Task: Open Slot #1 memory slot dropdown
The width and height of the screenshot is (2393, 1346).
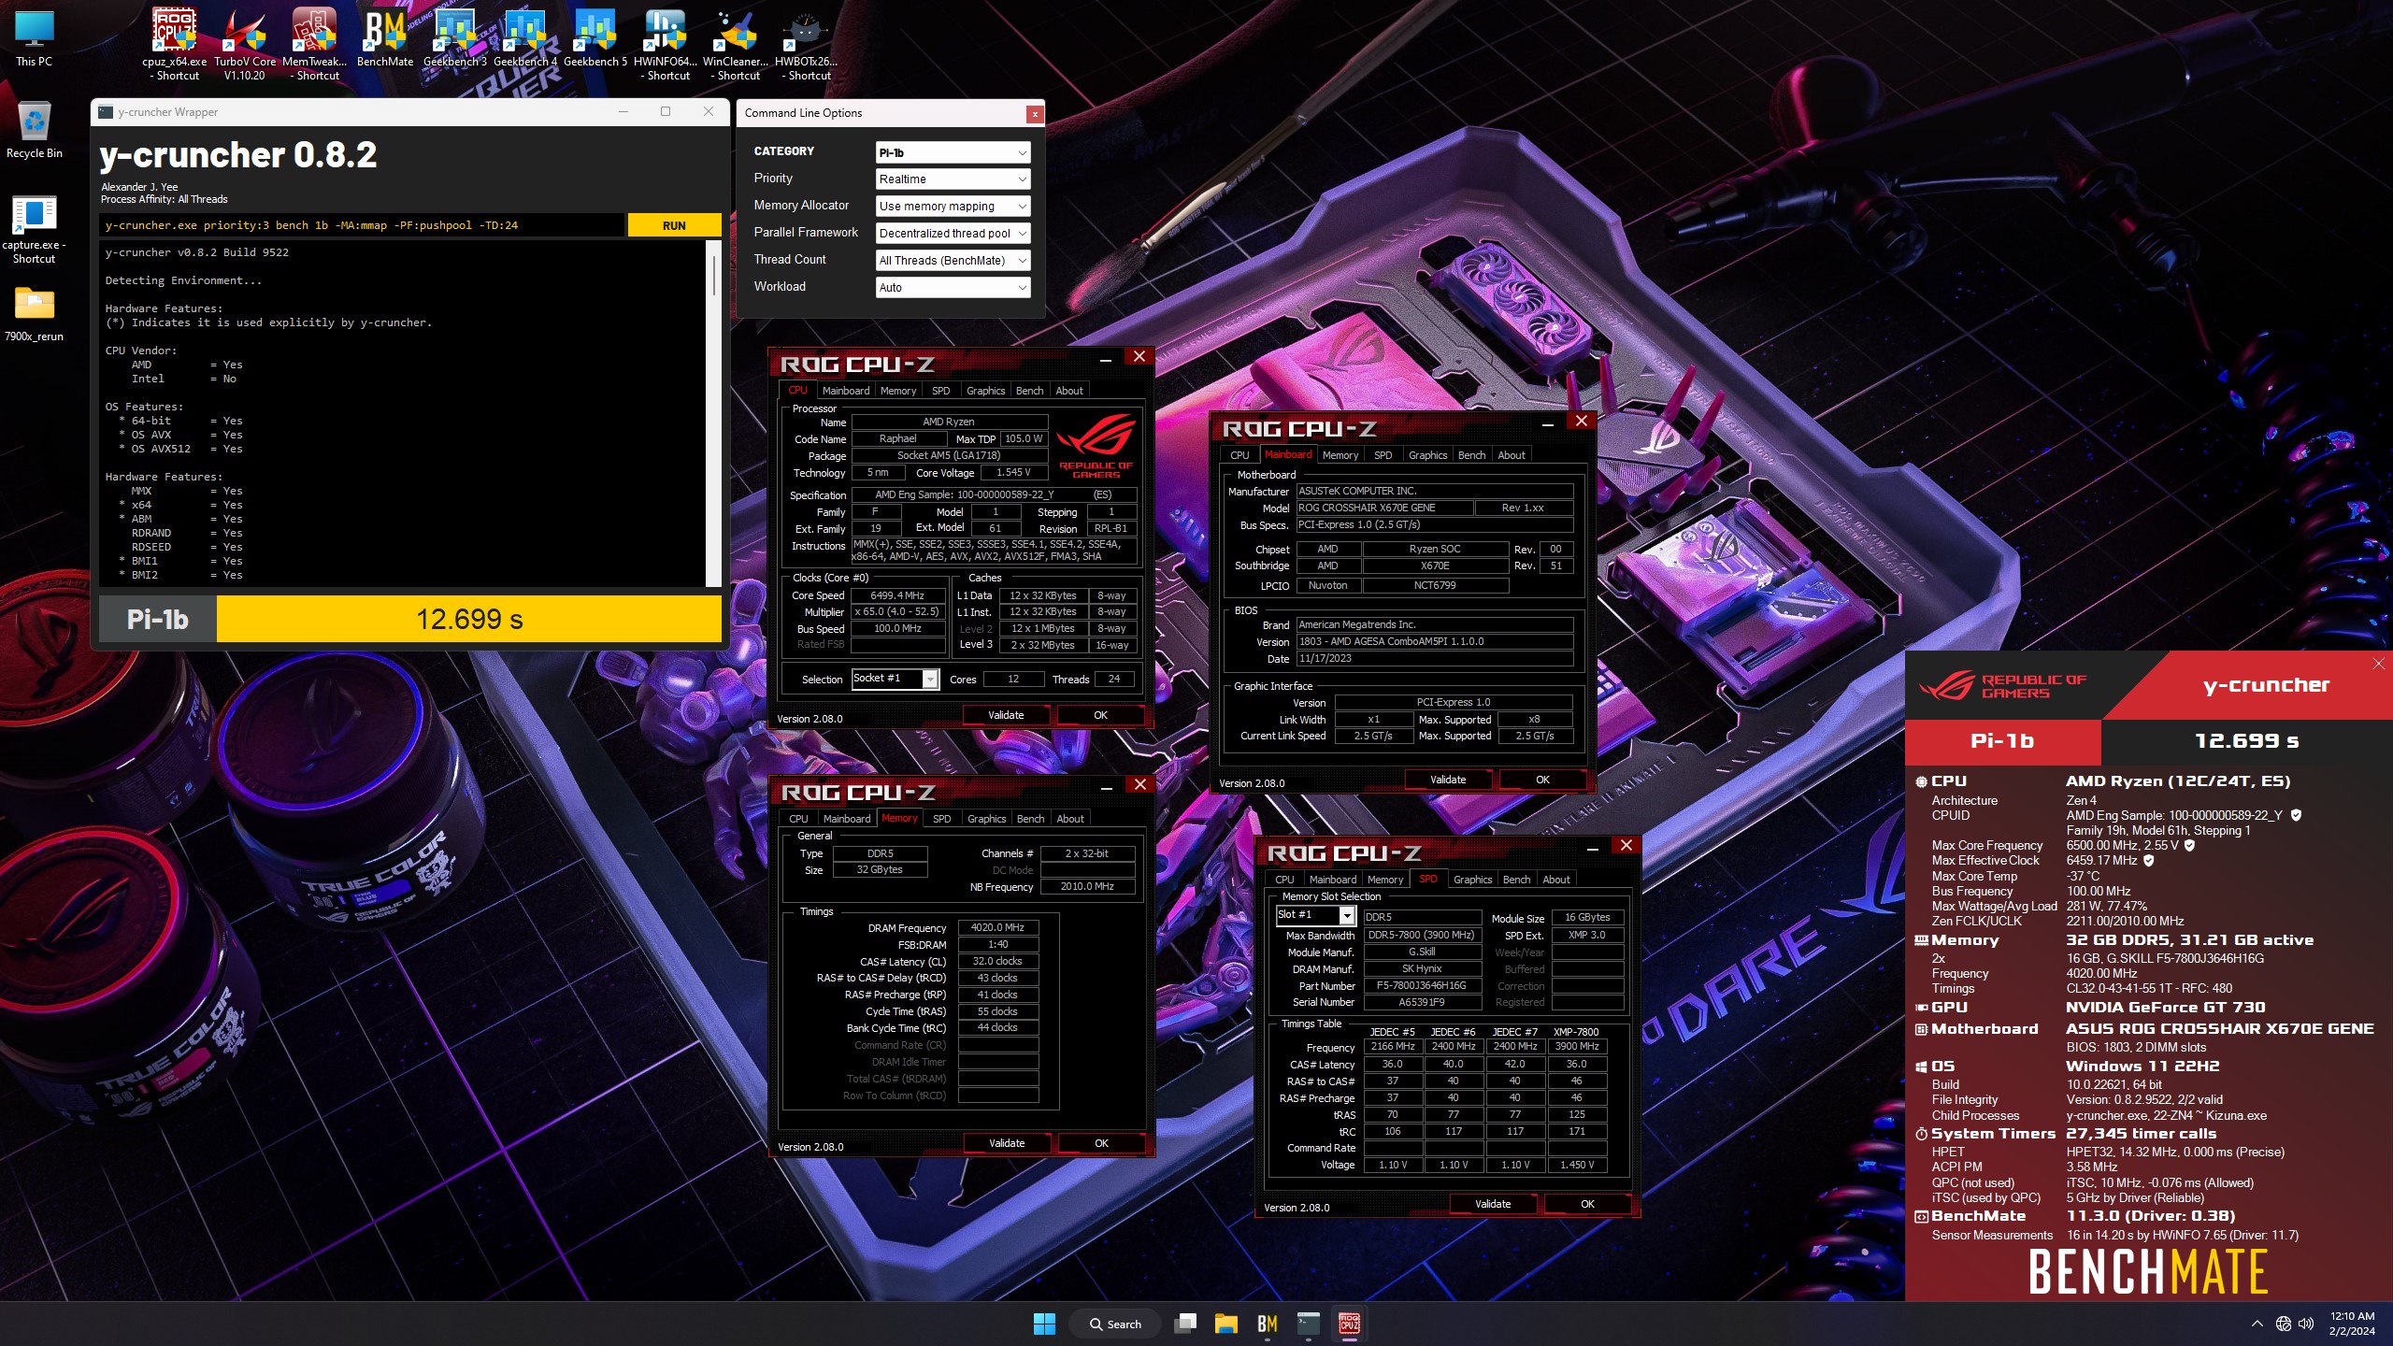Action: tap(1315, 915)
